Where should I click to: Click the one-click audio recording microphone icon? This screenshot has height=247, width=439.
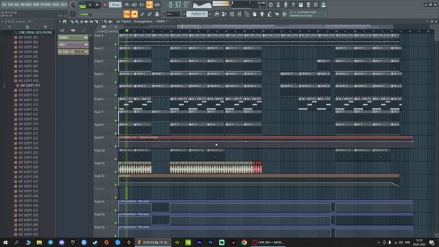(x=285, y=5)
